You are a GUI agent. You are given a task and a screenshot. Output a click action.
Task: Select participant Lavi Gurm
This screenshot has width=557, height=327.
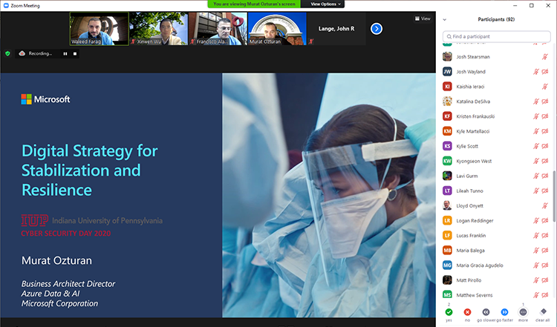(x=496, y=176)
